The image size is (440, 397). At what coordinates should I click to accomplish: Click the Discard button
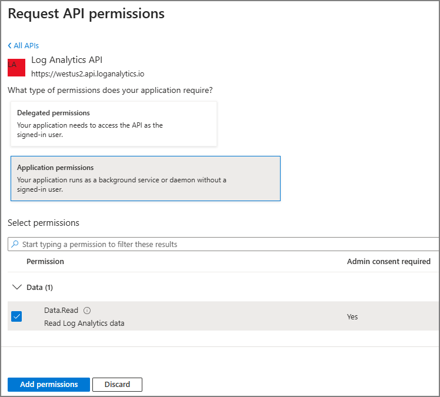[117, 385]
